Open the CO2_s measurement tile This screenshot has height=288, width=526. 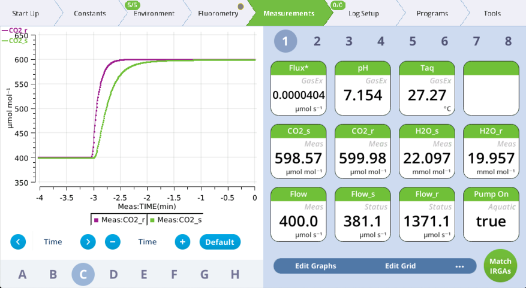point(298,151)
